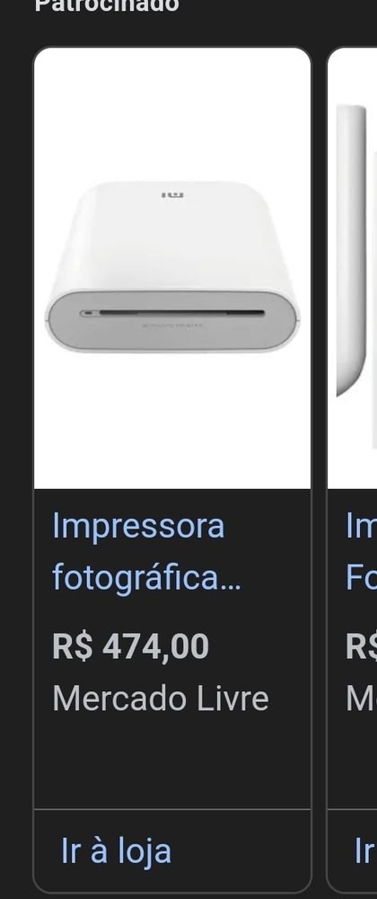Select the second product's R$ price
Screen dimensions: 377x899
361,646
